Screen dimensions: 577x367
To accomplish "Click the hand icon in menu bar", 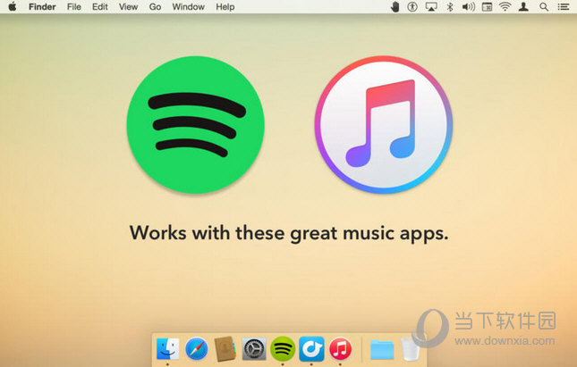I will coord(395,6).
